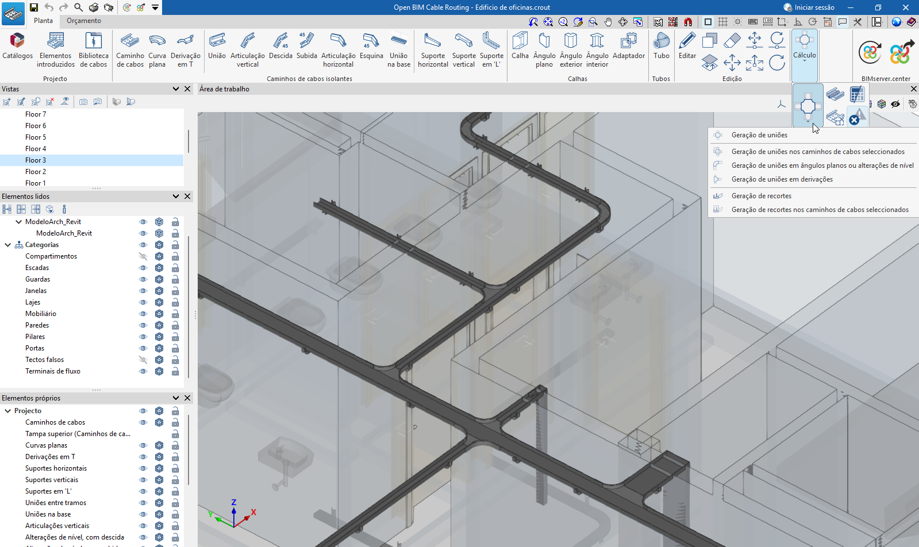The image size is (919, 547).
Task: Select Floor 5 in Vistas list
Action: pos(36,137)
